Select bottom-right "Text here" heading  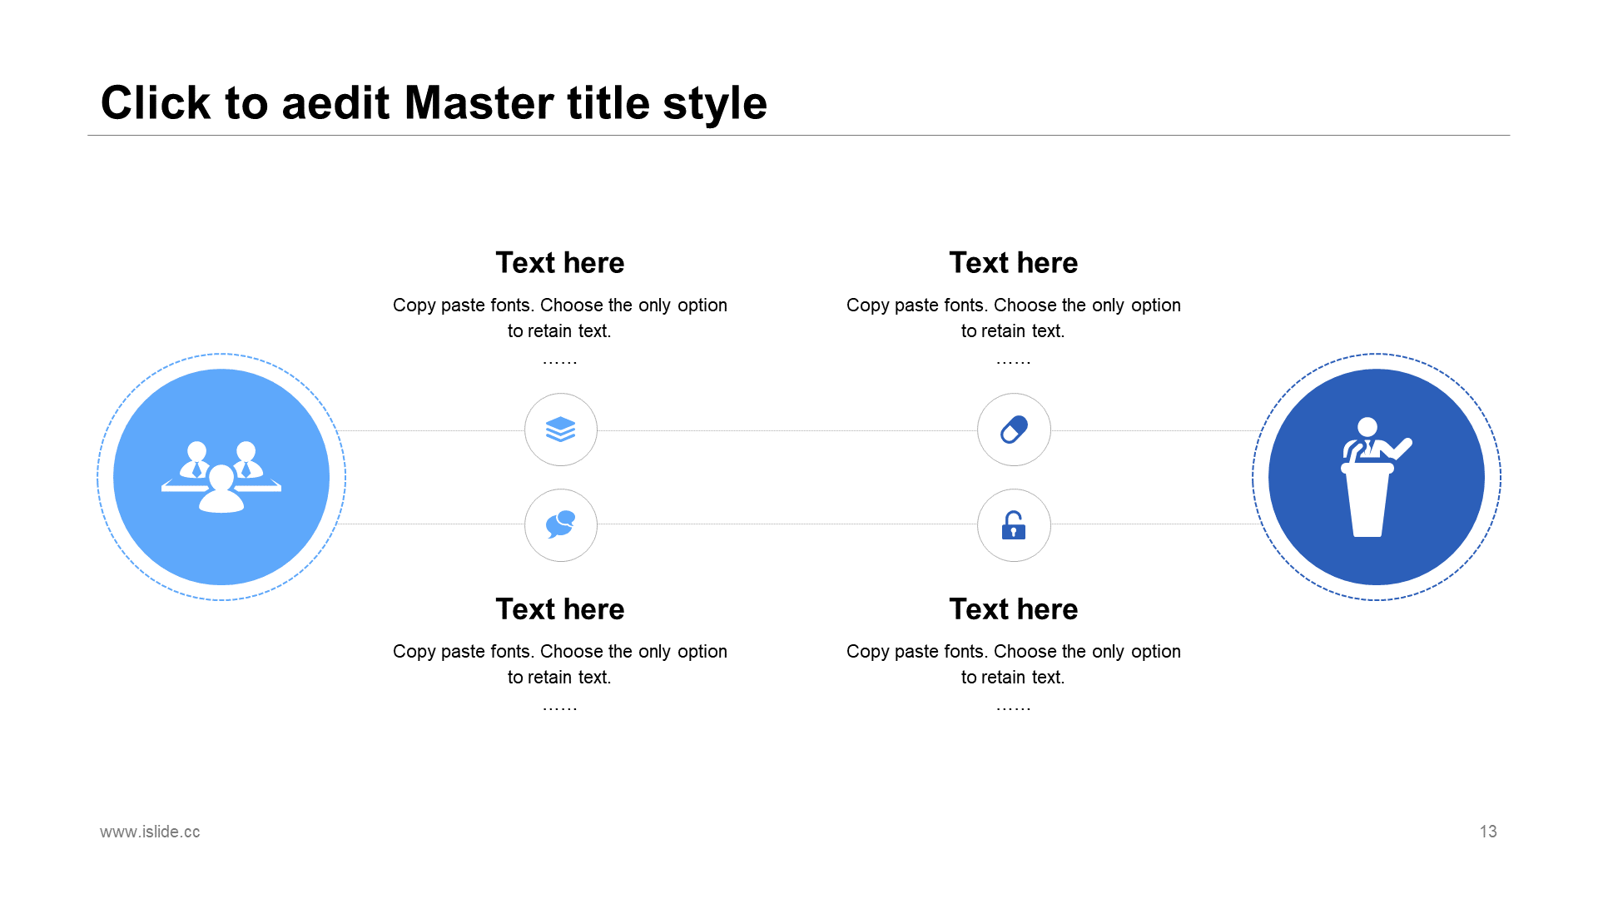[x=1014, y=609]
